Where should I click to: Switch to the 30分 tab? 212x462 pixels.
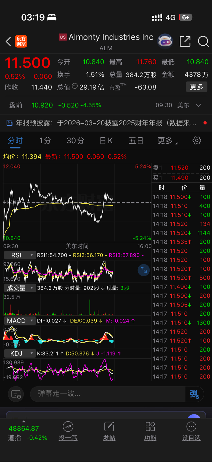click(x=75, y=141)
